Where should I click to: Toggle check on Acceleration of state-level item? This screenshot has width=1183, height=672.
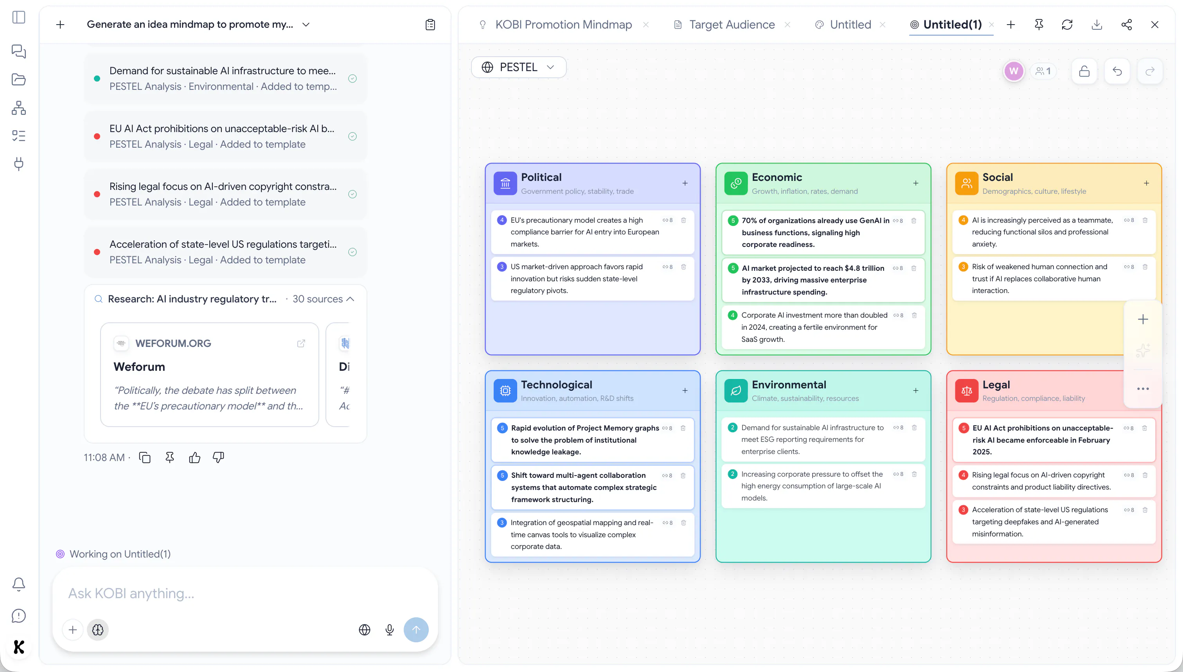coord(352,252)
